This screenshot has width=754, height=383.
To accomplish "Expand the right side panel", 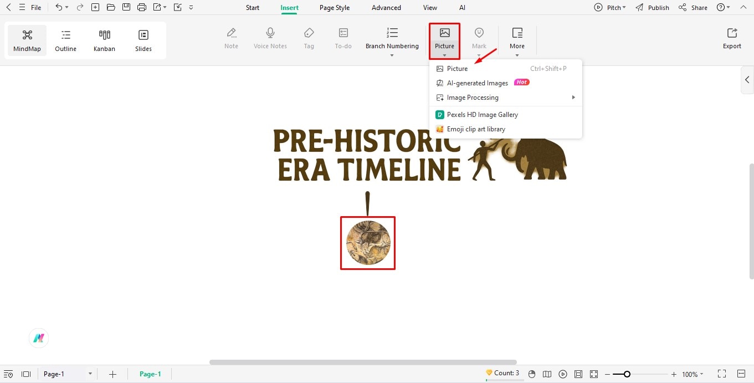I will (x=747, y=80).
